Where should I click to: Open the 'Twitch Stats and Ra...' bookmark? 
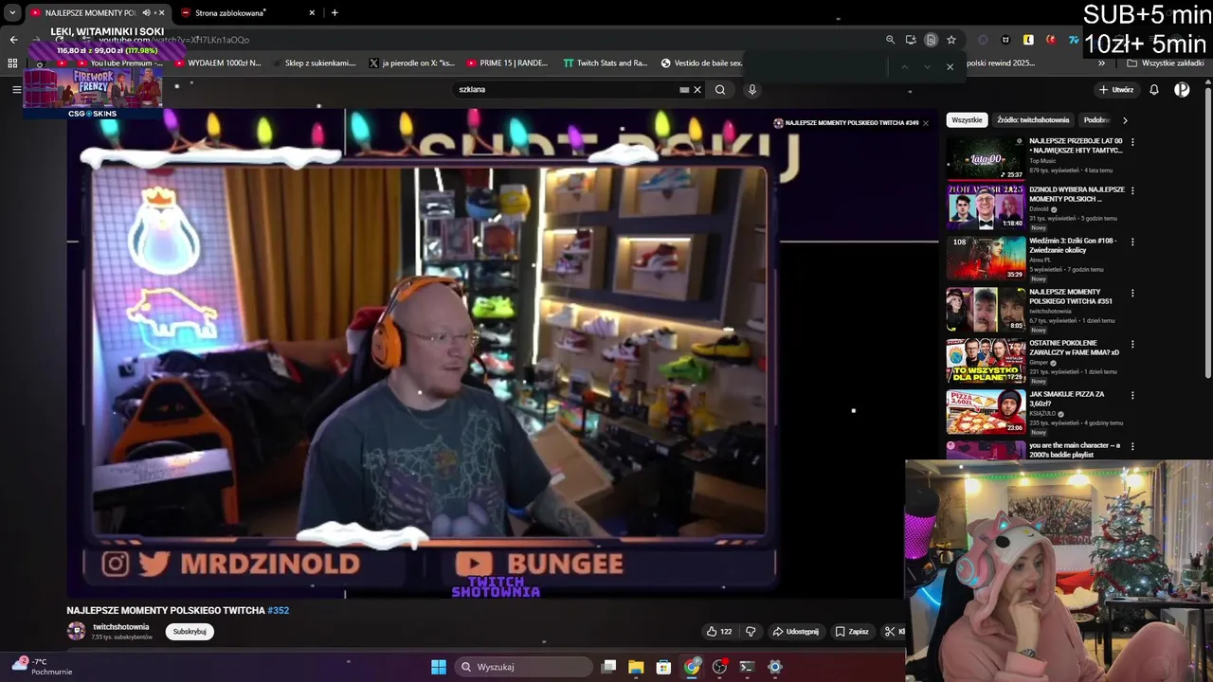click(x=605, y=63)
